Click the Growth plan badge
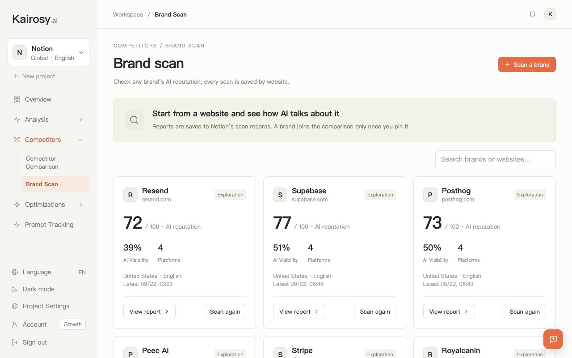 coord(72,324)
